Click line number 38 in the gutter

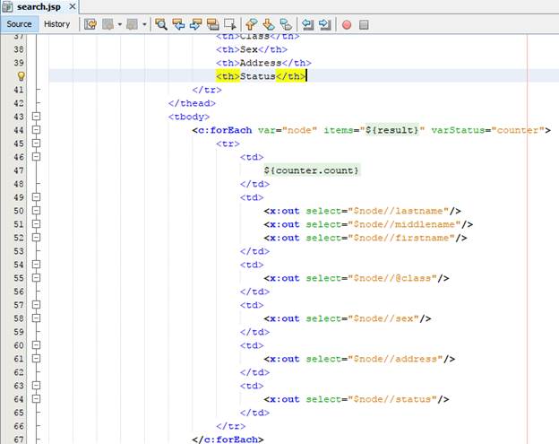[x=19, y=49]
